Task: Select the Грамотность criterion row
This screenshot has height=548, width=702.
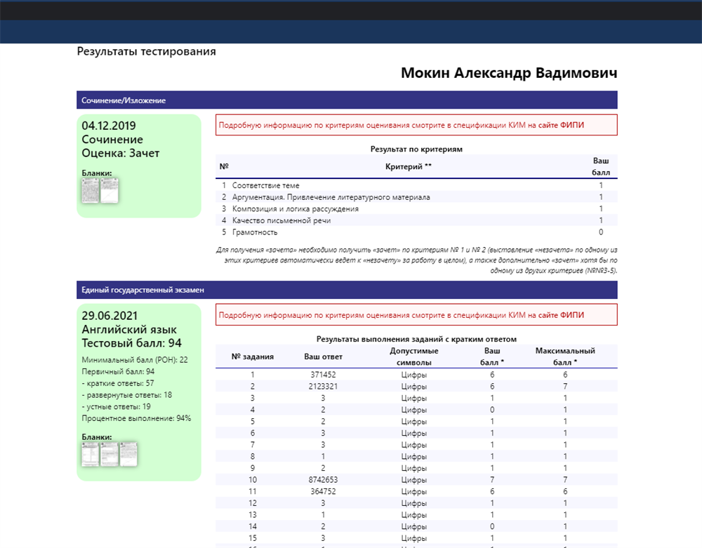Action: click(416, 232)
